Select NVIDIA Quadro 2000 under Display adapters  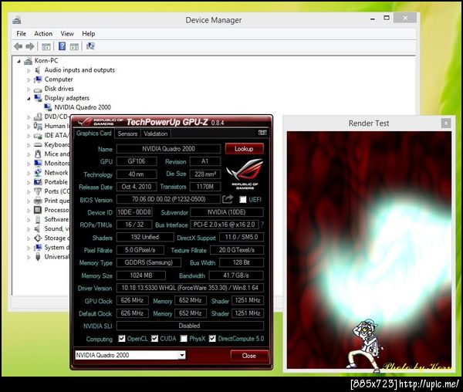[x=83, y=107]
